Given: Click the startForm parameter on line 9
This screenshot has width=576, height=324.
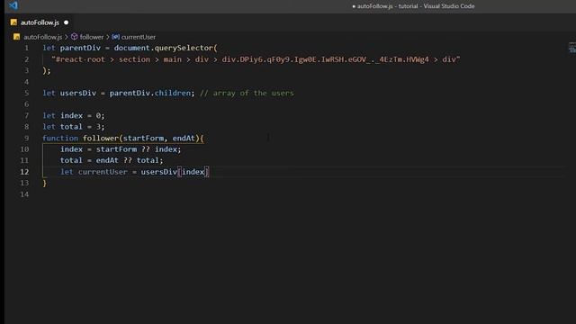Looking at the screenshot, I should coord(143,138).
